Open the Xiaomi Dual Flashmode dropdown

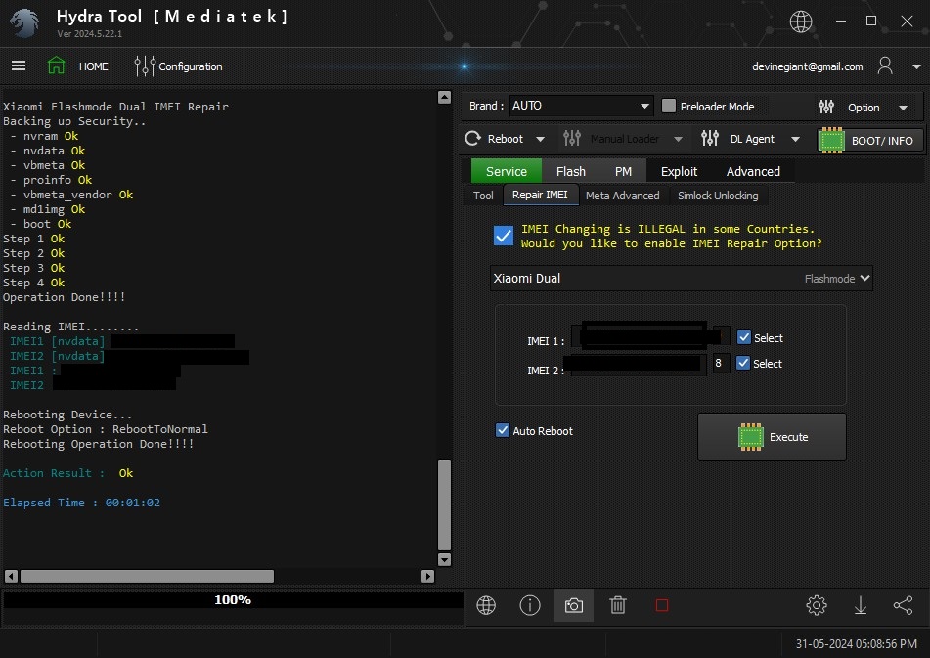pyautogui.click(x=682, y=278)
